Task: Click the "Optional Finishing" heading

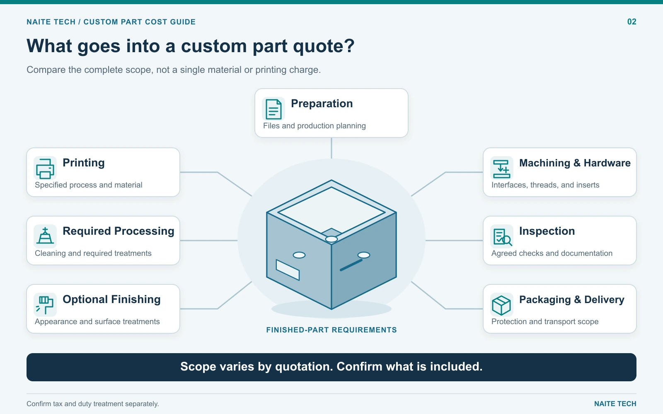Action: point(111,299)
